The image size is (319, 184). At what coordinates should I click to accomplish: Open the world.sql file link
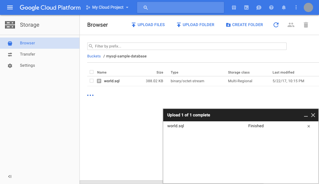click(112, 81)
